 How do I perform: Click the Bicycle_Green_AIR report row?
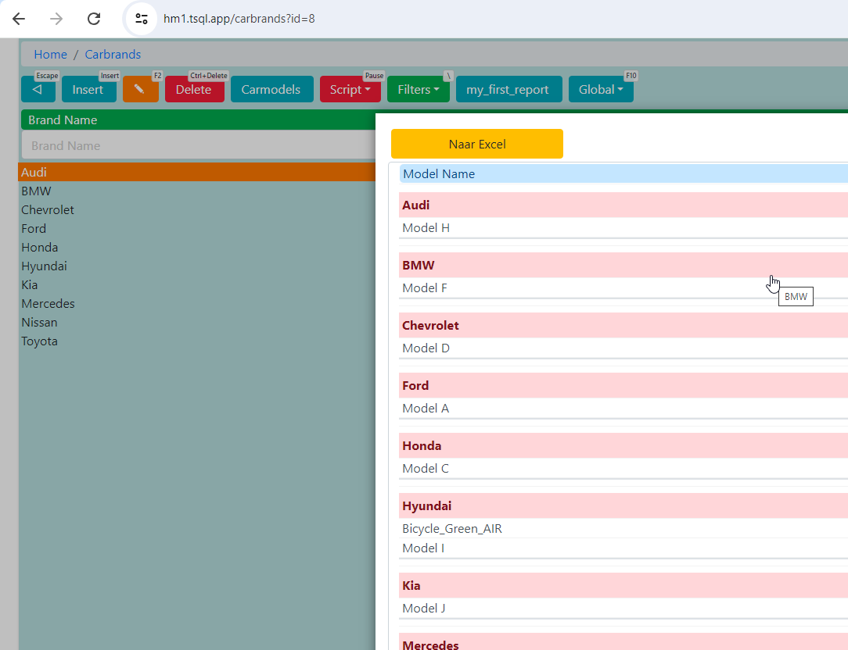click(x=623, y=528)
